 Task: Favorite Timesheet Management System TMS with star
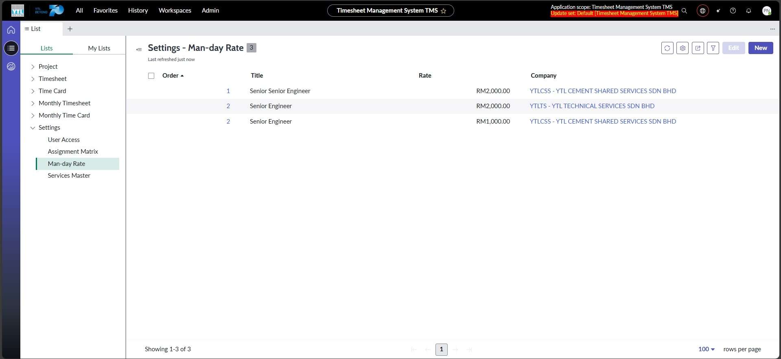click(x=444, y=11)
